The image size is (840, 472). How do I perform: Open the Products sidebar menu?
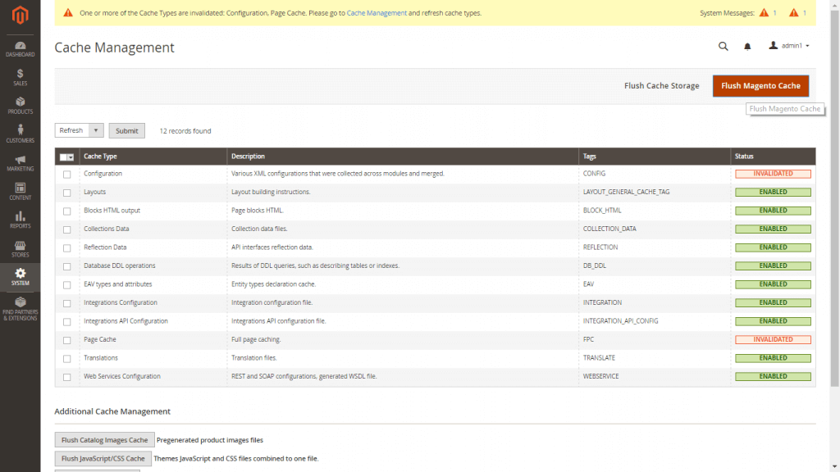point(20,106)
